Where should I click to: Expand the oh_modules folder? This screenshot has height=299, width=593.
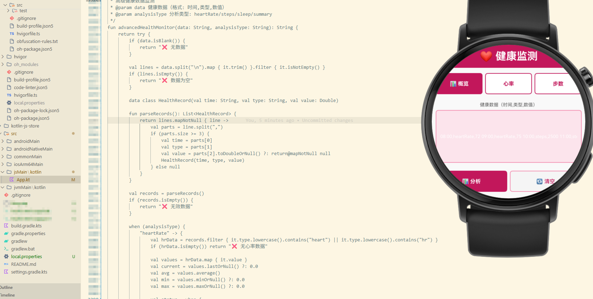[x=26, y=65]
